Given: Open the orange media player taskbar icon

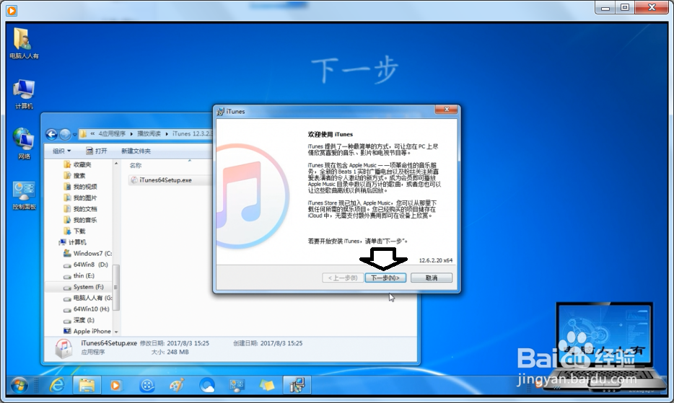Looking at the screenshot, I should tap(115, 385).
